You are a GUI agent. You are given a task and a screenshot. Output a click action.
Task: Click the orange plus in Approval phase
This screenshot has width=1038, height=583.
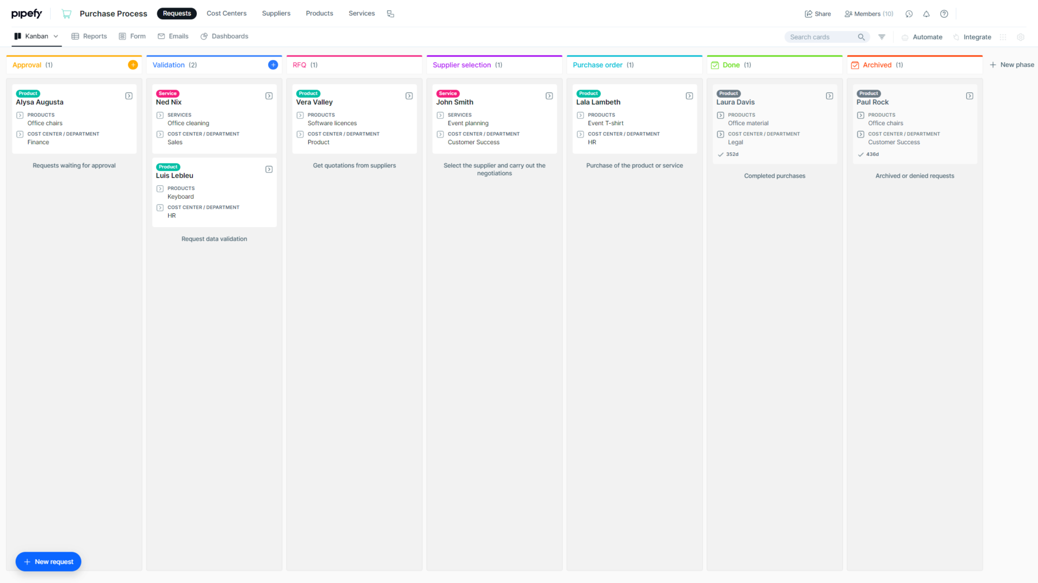(x=132, y=65)
